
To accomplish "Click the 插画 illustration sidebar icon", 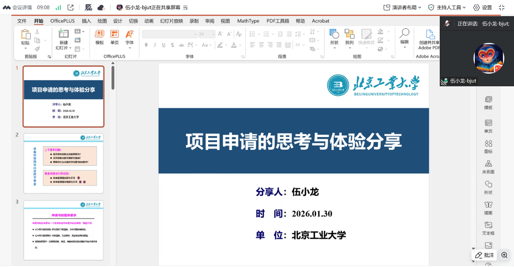I will [488, 205].
